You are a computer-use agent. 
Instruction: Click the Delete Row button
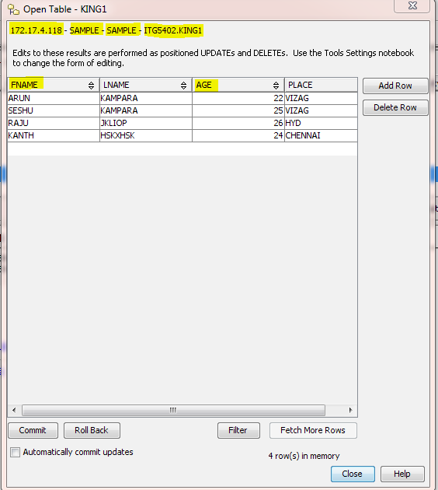(395, 107)
